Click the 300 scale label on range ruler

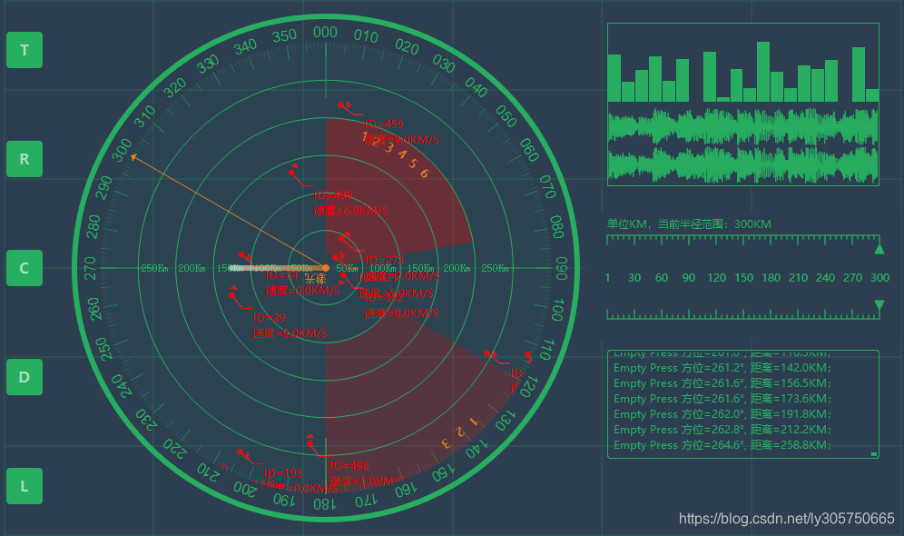(879, 277)
